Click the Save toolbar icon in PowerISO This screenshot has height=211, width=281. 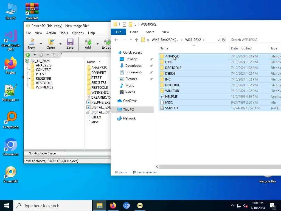coord(70,44)
